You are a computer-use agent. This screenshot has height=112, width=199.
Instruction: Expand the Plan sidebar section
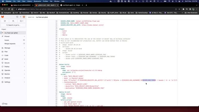point(13,52)
